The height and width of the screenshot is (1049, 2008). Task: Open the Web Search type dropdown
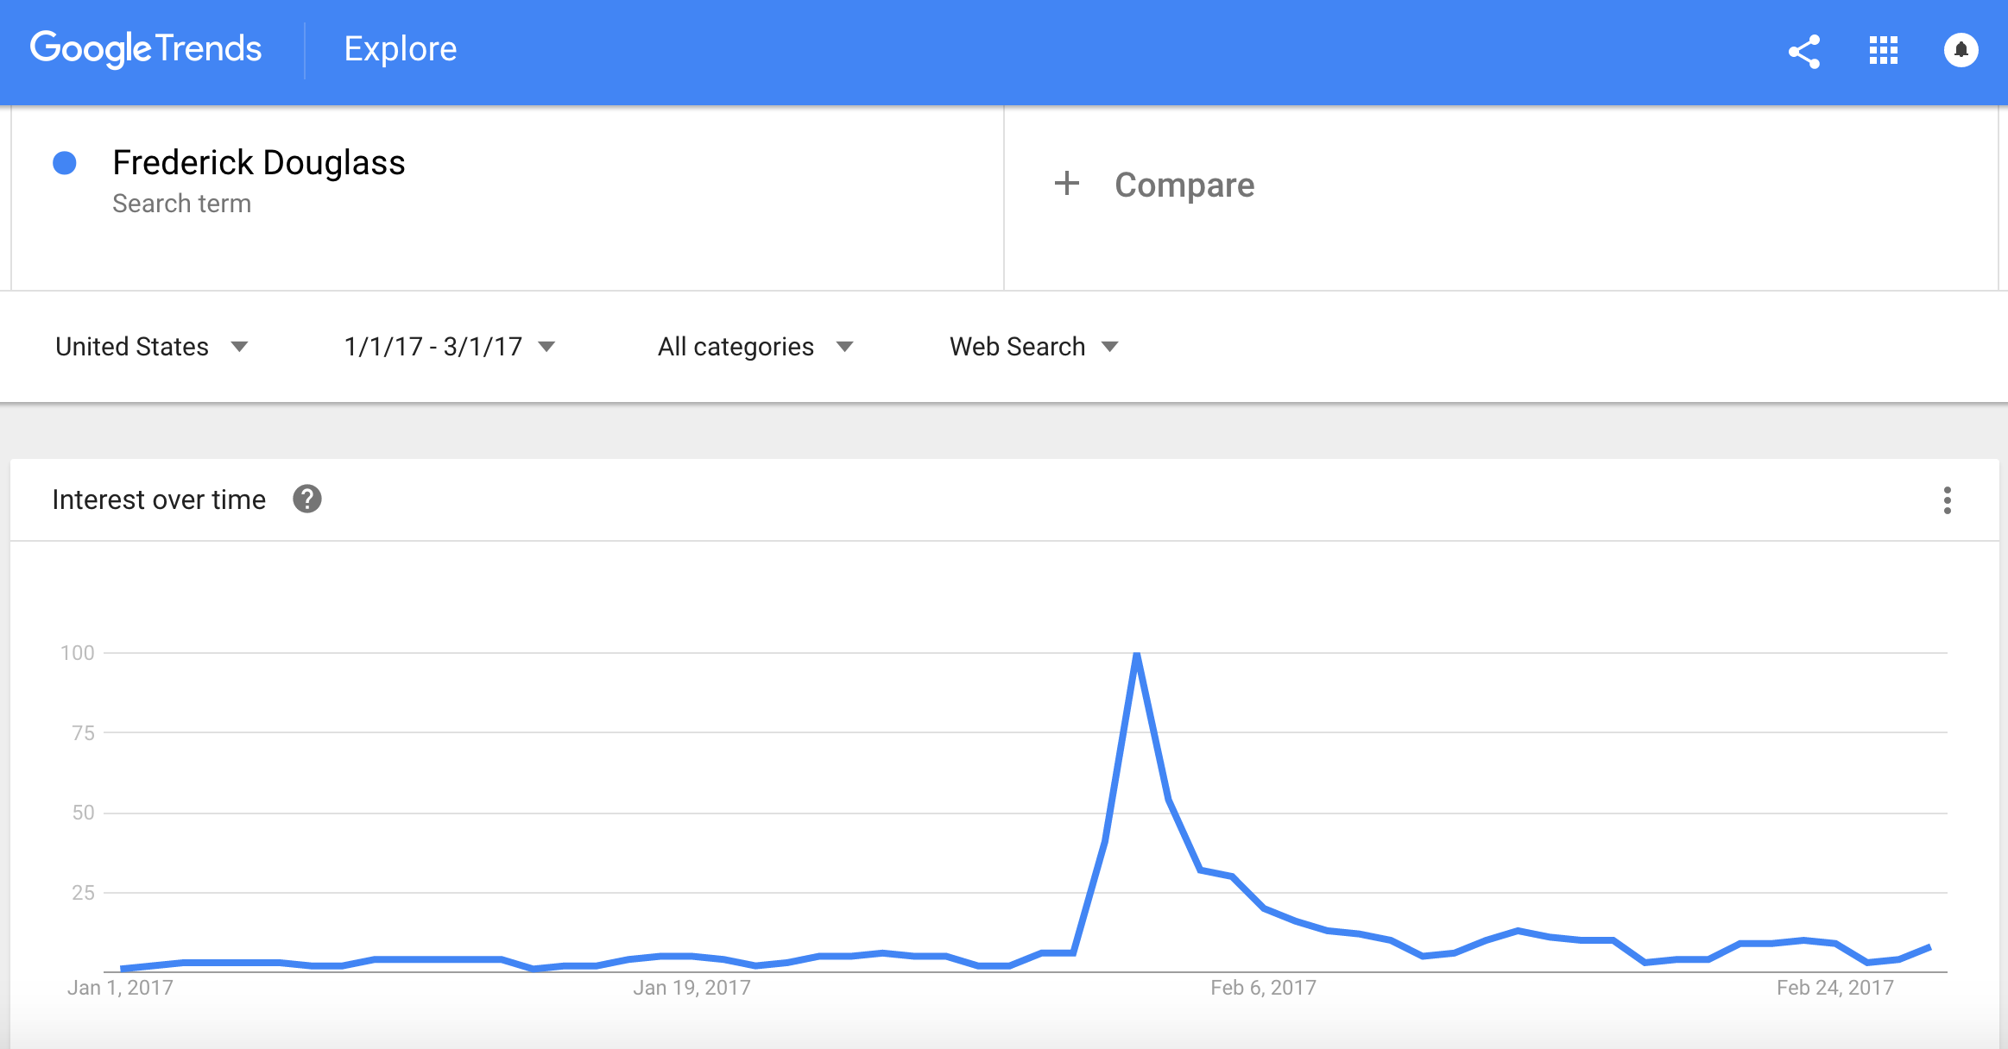click(1034, 346)
